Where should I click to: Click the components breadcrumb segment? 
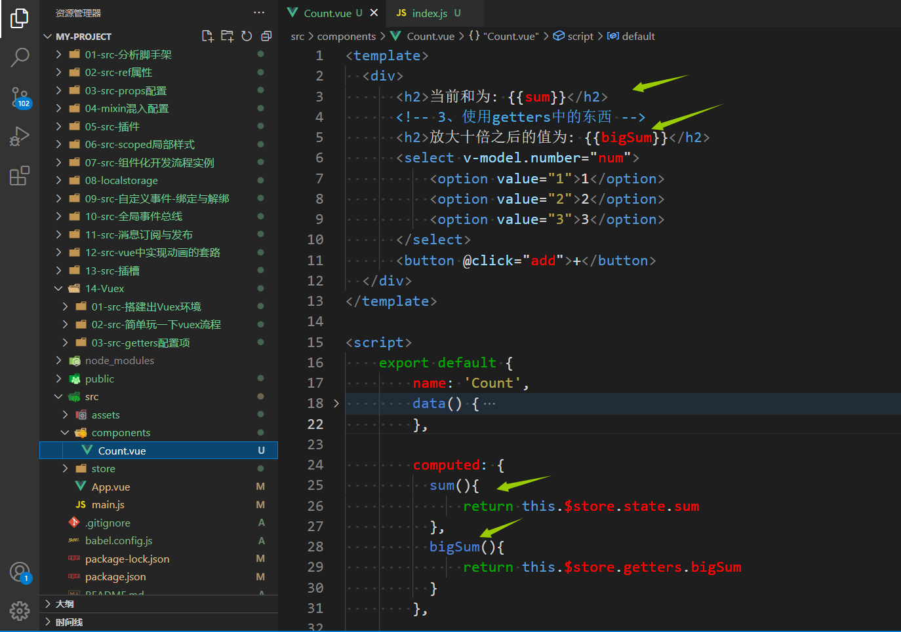click(346, 37)
